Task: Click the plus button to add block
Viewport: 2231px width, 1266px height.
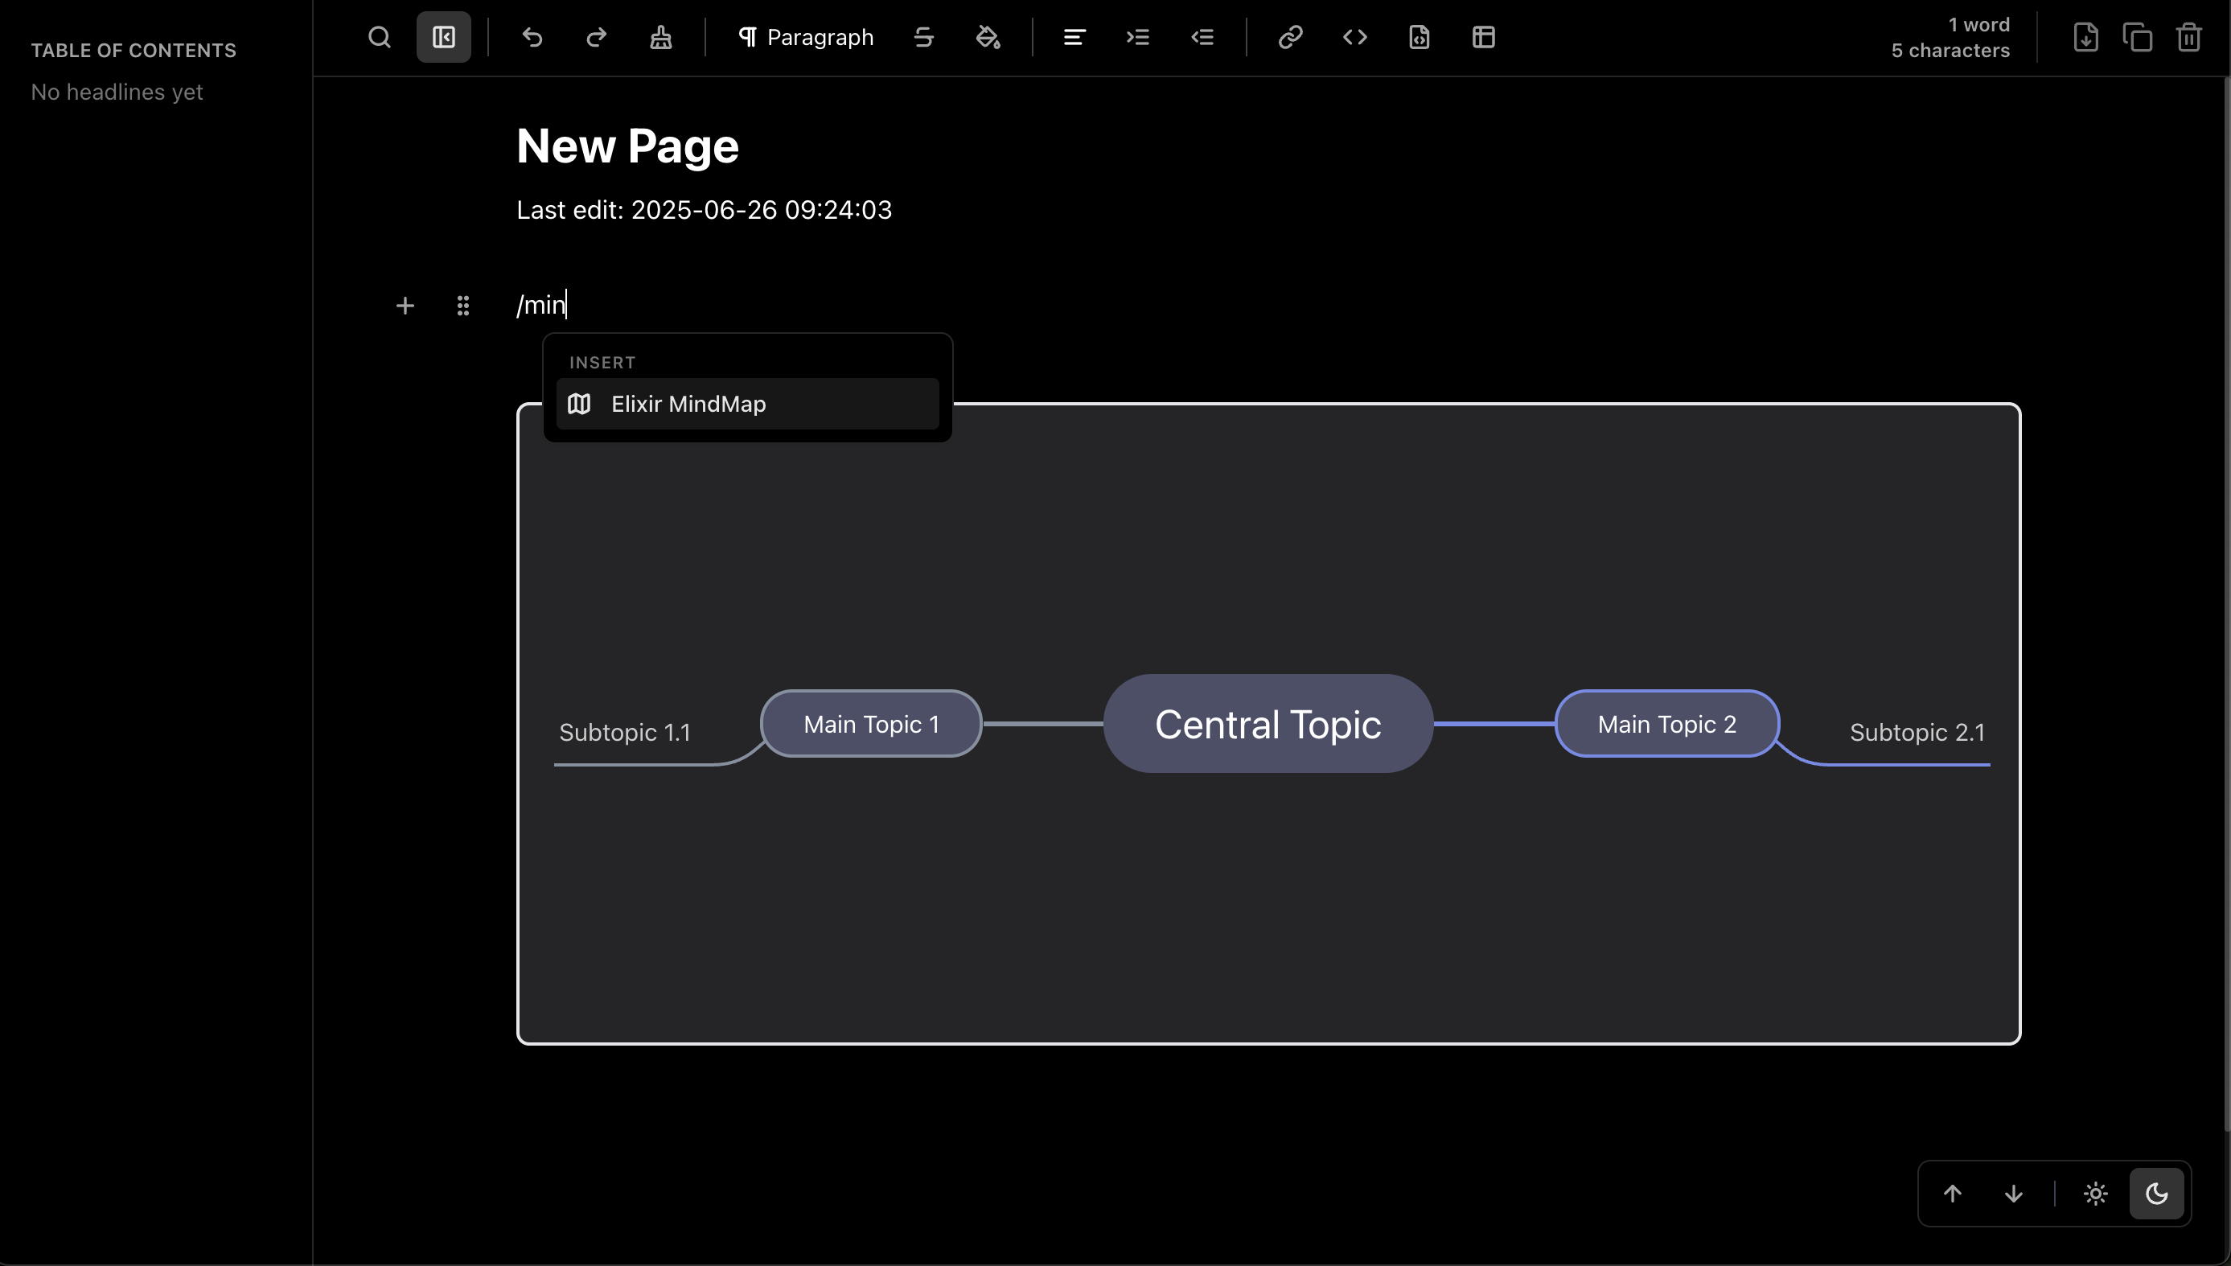Action: pyautogui.click(x=405, y=305)
